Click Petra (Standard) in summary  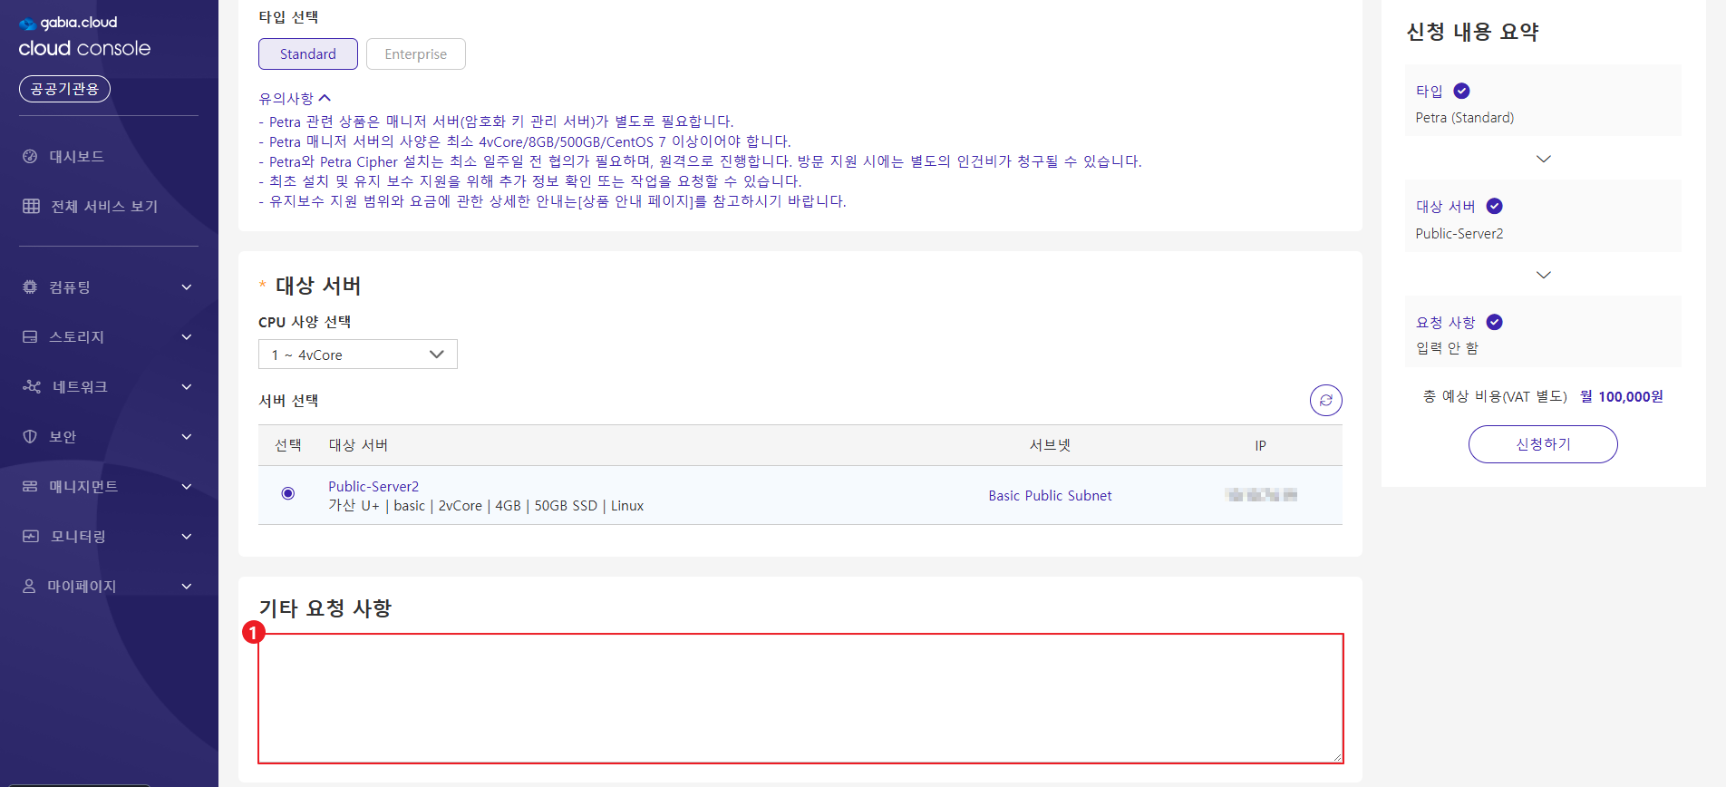pos(1465,118)
